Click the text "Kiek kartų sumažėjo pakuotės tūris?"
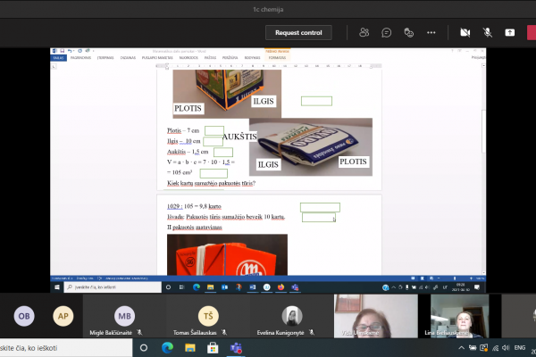This screenshot has height=357, width=536. pos(211,183)
